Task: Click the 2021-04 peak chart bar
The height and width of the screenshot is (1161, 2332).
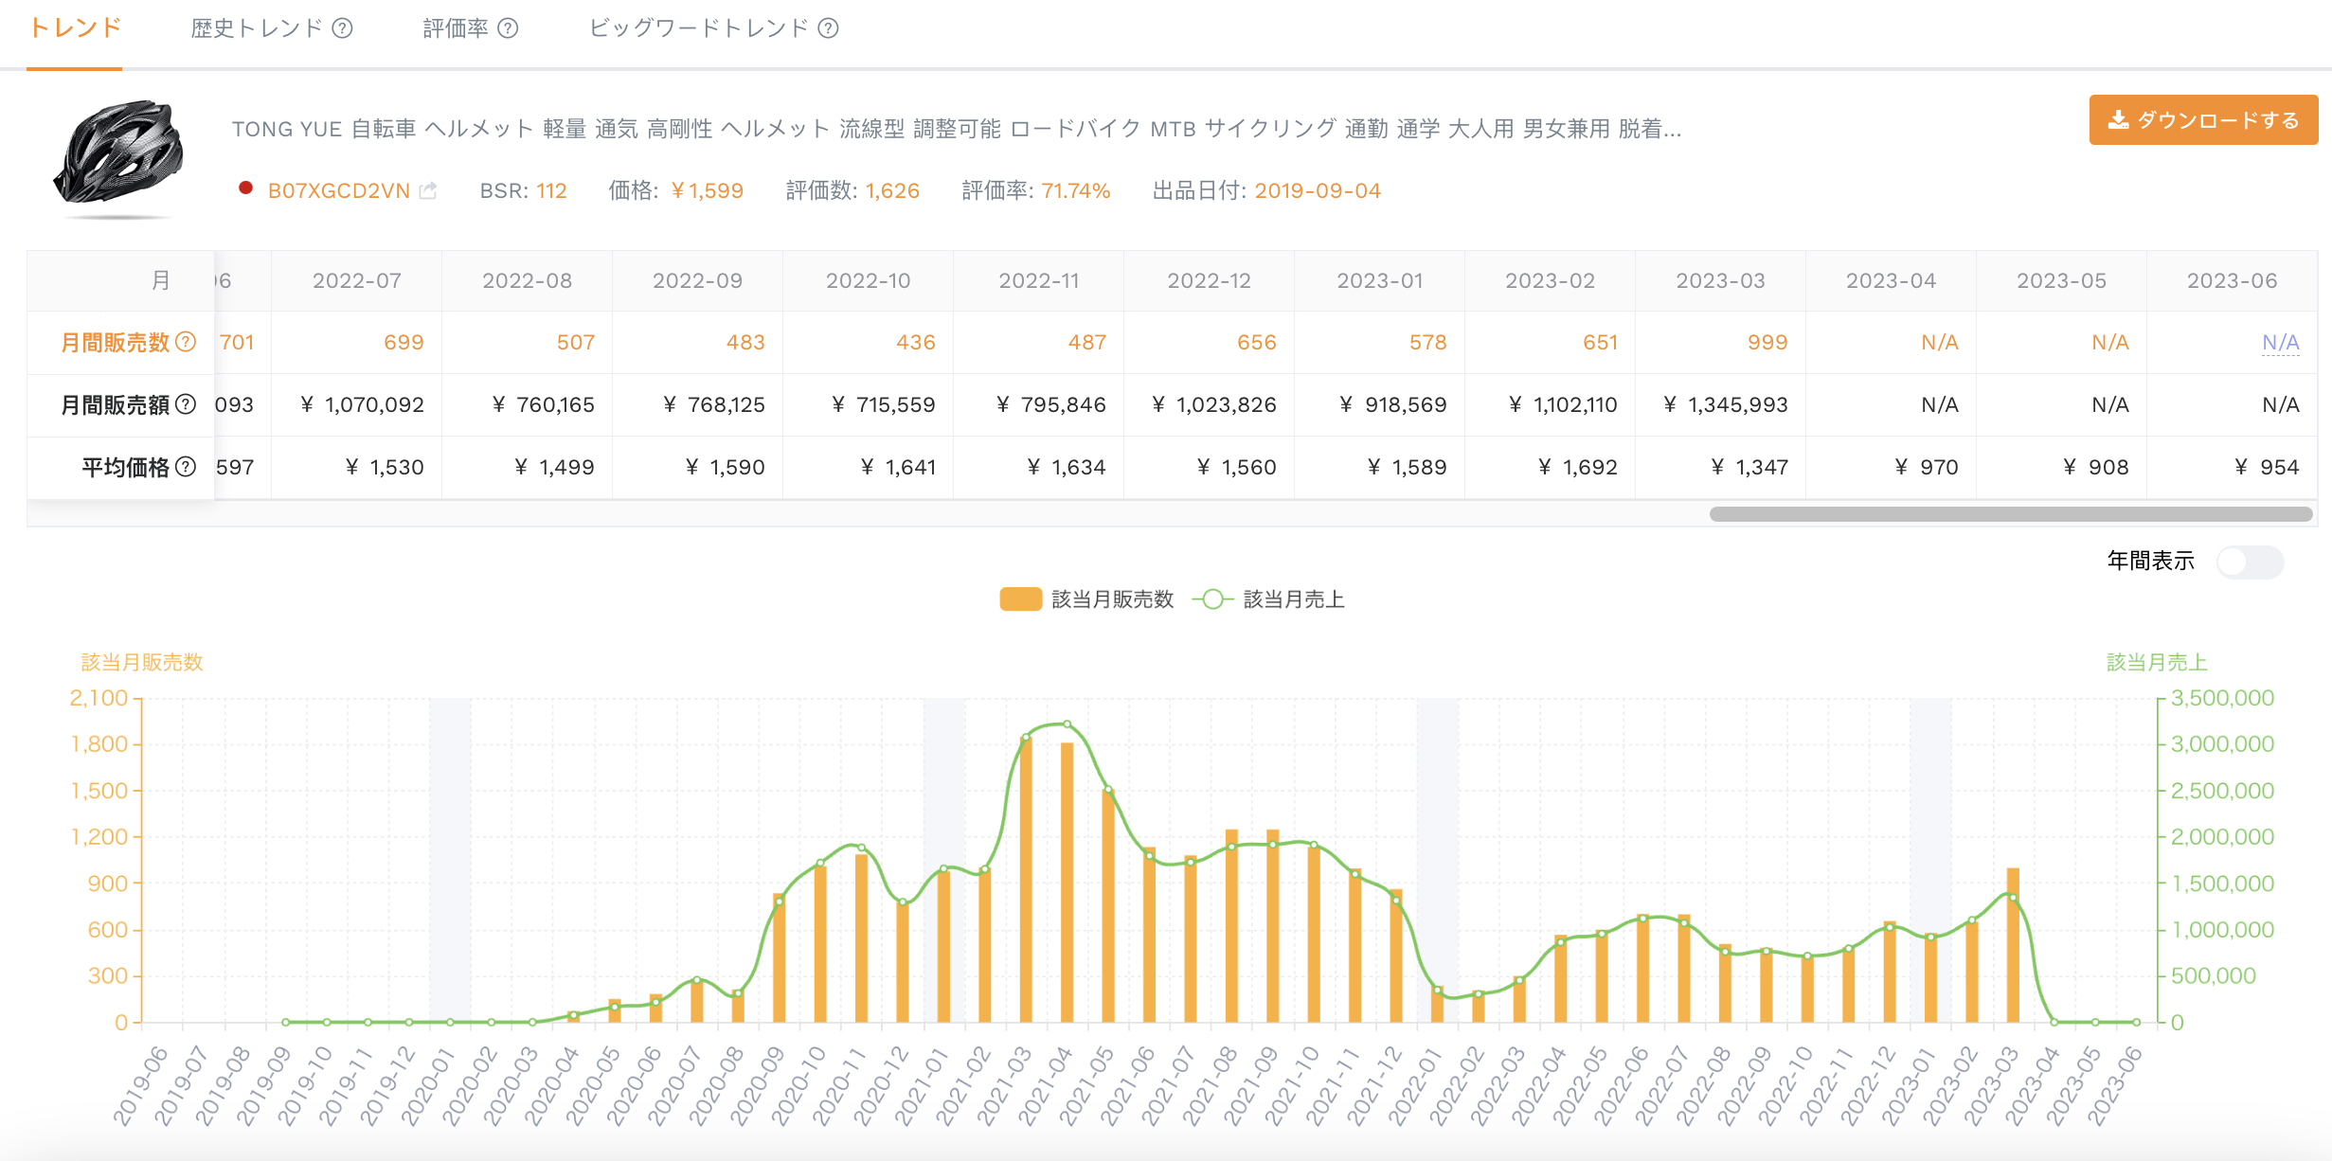Action: 1067,883
